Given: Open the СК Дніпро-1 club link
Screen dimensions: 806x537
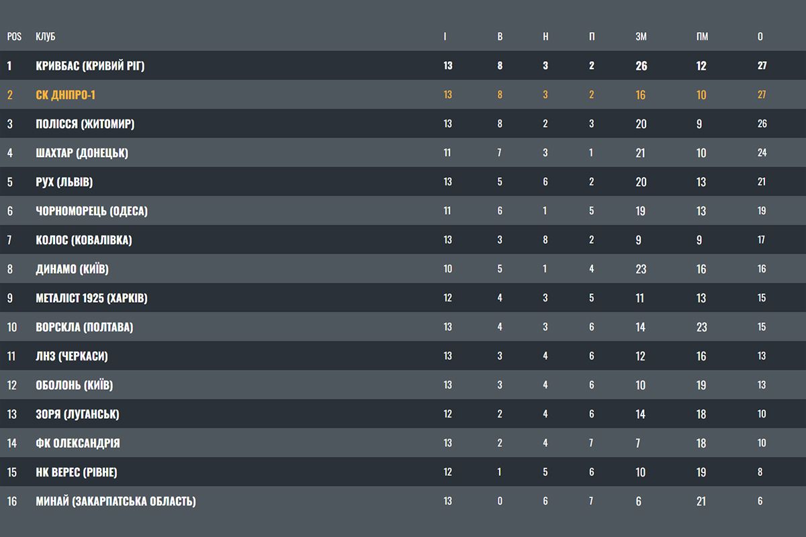Looking at the screenshot, I should click(66, 95).
